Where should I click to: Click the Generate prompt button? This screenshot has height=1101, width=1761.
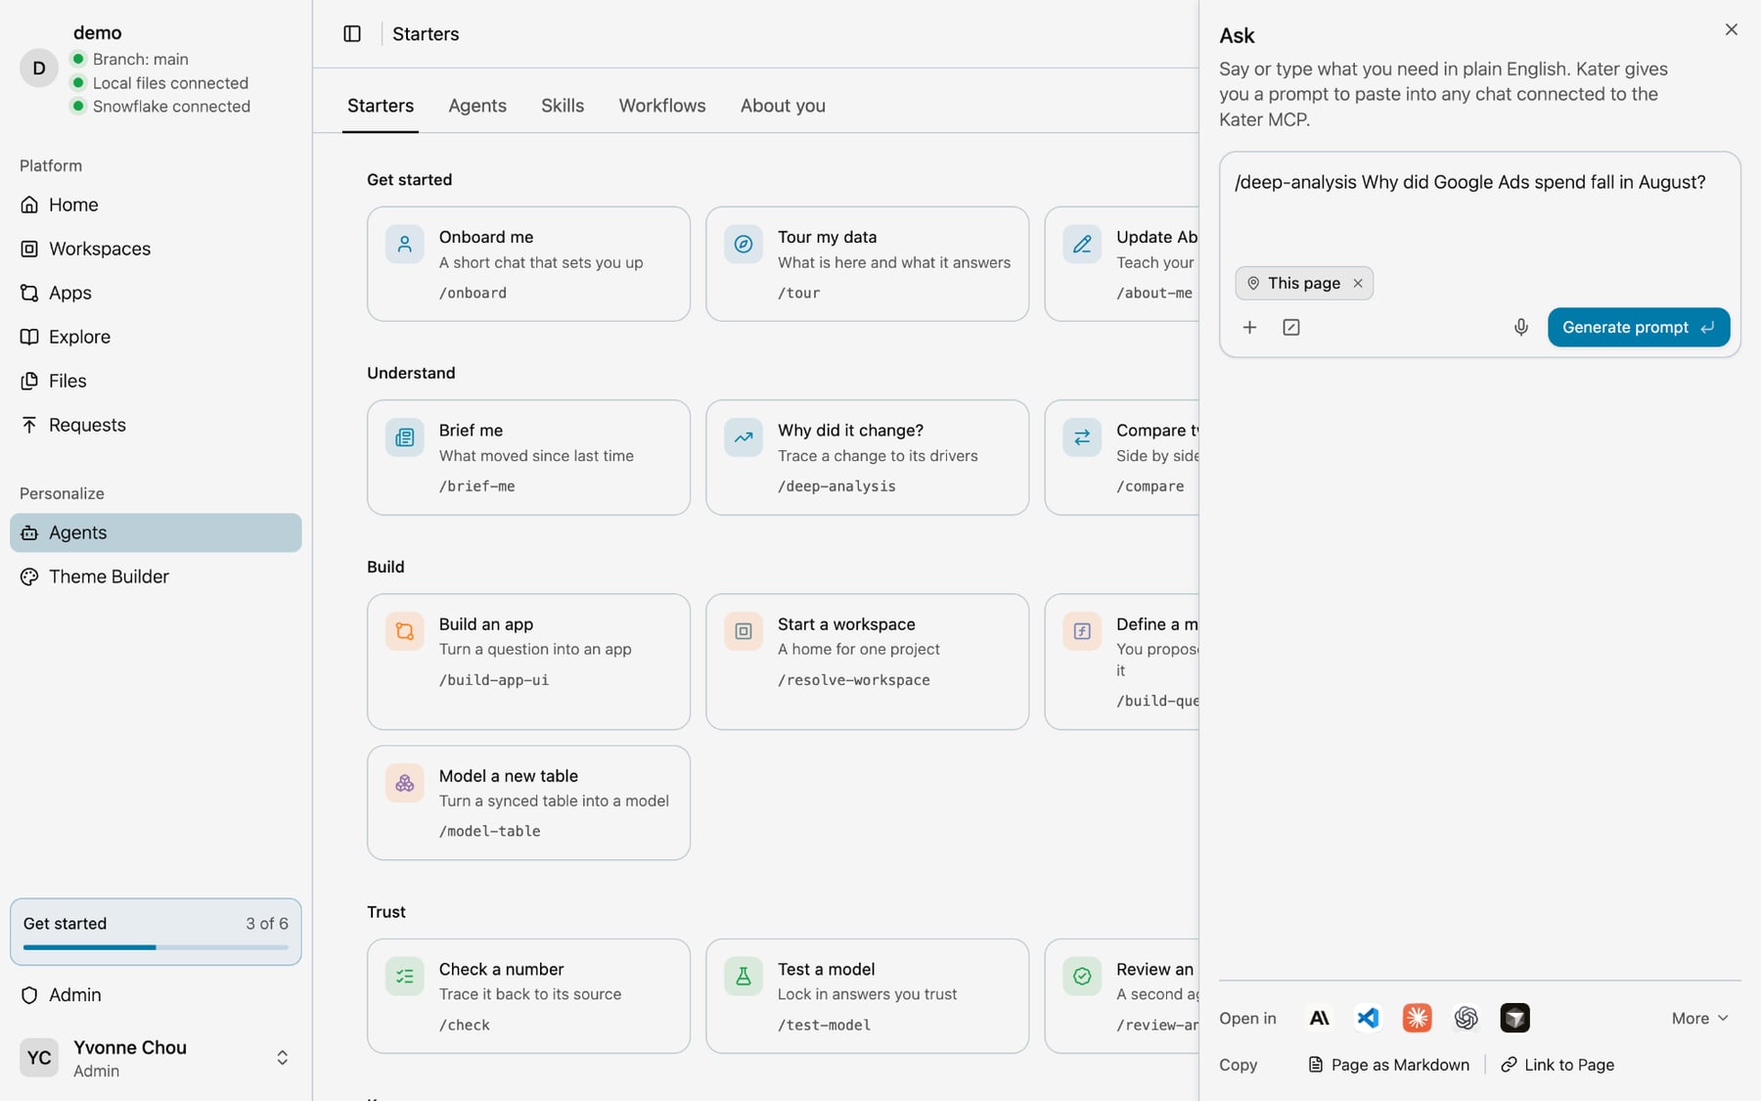[1639, 327]
